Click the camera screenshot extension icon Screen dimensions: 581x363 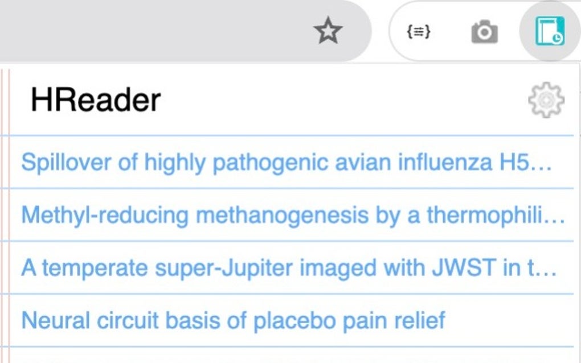tap(484, 32)
